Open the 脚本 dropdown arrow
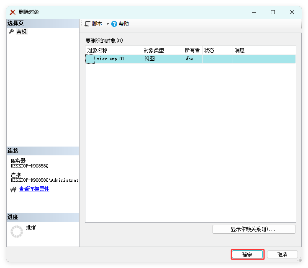Image resolution: width=308 pixels, height=268 pixels. pos(108,24)
